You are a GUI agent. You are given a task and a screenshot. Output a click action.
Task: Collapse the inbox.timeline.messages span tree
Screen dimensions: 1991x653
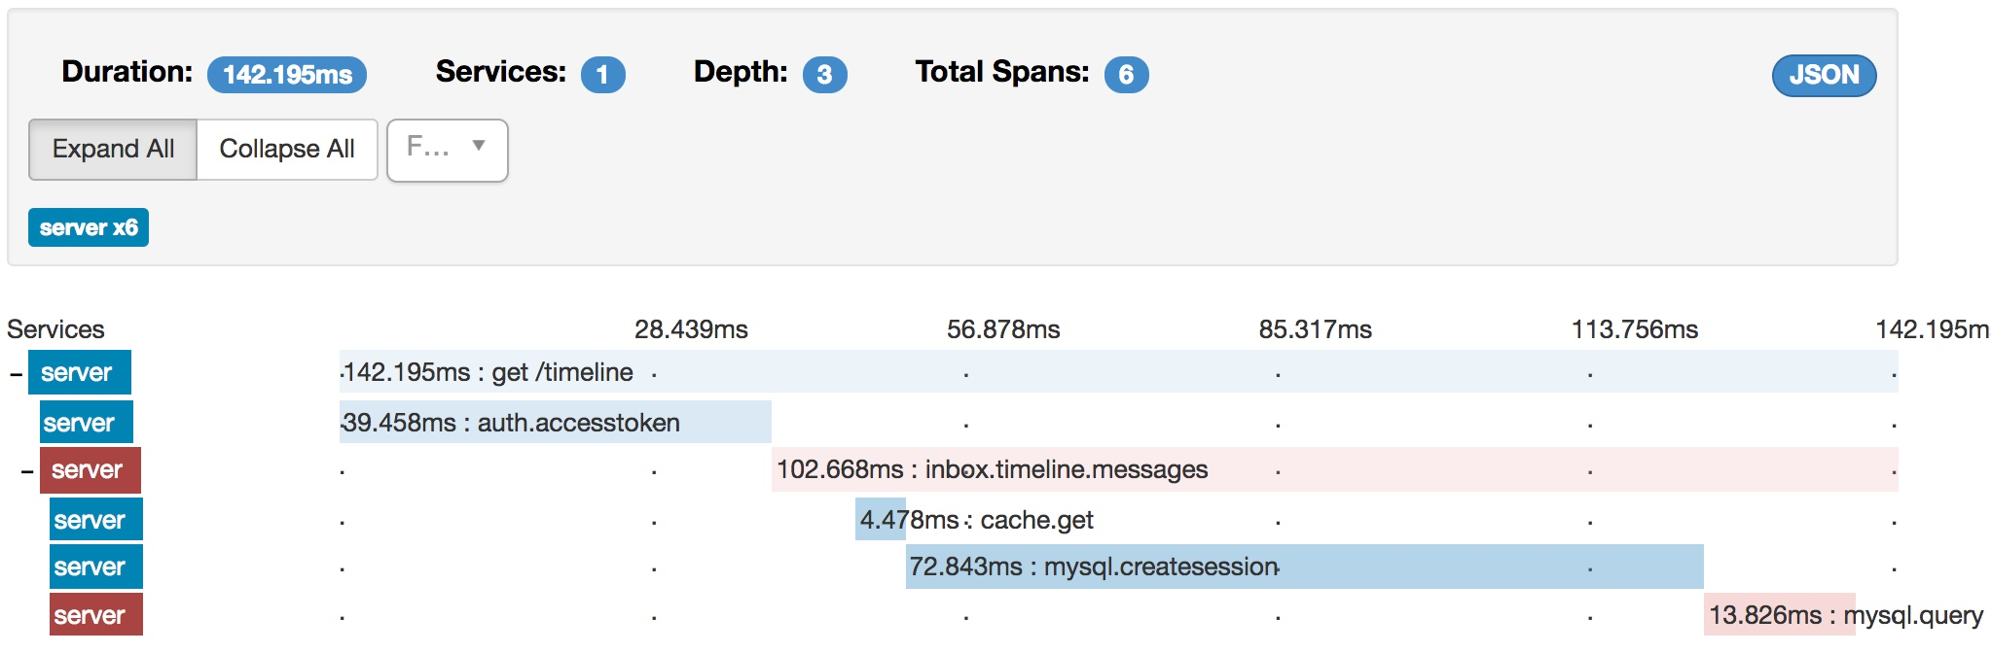[27, 471]
